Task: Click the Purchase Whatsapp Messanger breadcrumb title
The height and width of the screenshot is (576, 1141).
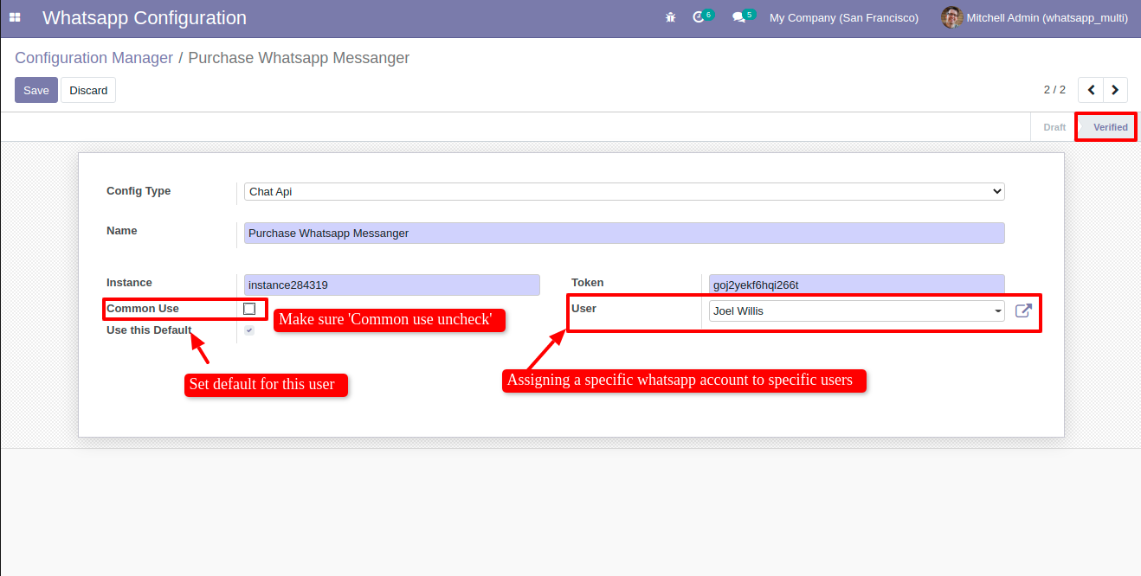Action: (x=299, y=58)
